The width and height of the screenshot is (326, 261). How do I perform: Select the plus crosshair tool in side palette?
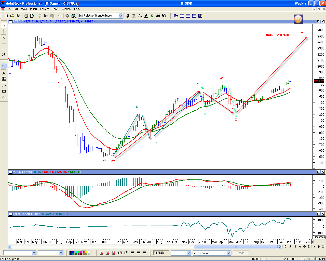pos(4,31)
